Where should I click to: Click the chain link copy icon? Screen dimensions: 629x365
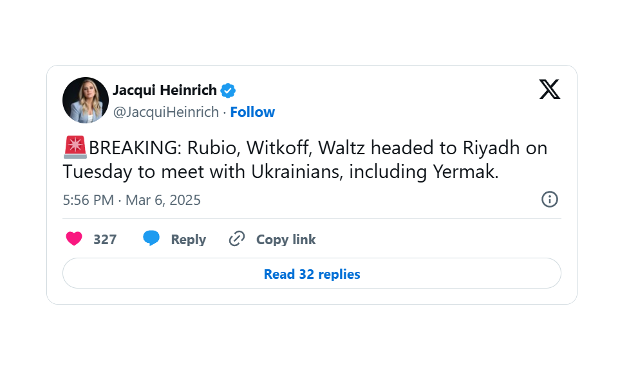coord(237,239)
